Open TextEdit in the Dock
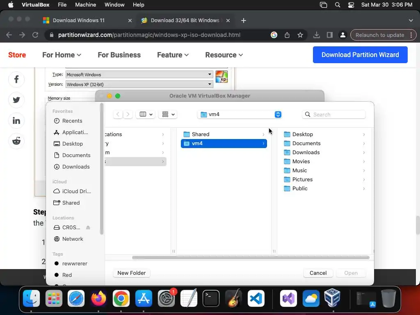The height and width of the screenshot is (315, 420). coord(189,298)
